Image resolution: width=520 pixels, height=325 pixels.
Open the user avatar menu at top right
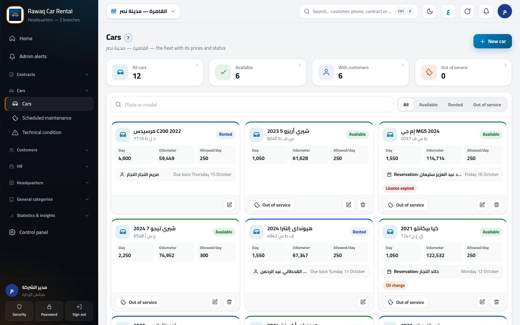pyautogui.click(x=505, y=11)
